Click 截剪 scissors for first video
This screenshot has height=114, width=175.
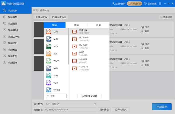[x=142, y=31]
